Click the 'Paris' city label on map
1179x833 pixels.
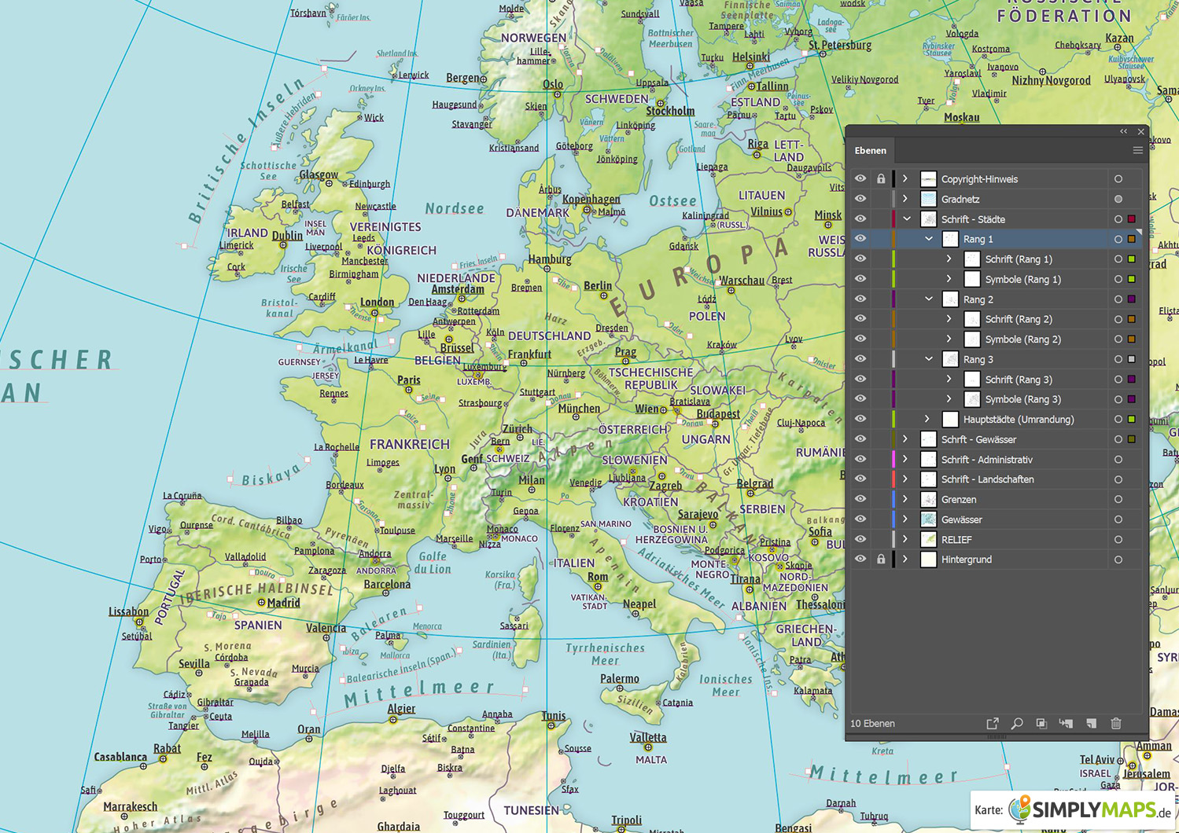(409, 380)
